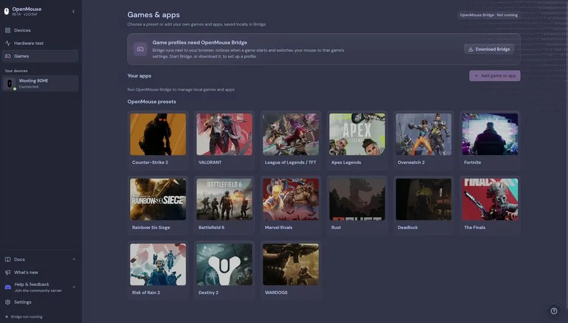The image size is (568, 323).
Task: Select the Games controller icon in sidebar
Action: pos(7,56)
